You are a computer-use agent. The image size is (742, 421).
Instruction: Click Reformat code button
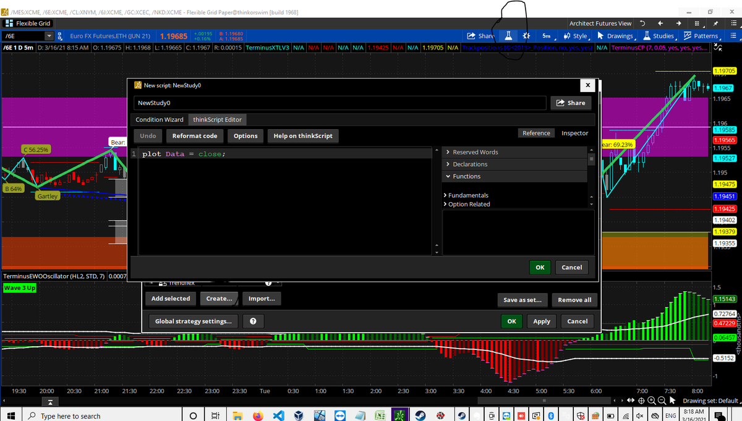[x=194, y=135]
